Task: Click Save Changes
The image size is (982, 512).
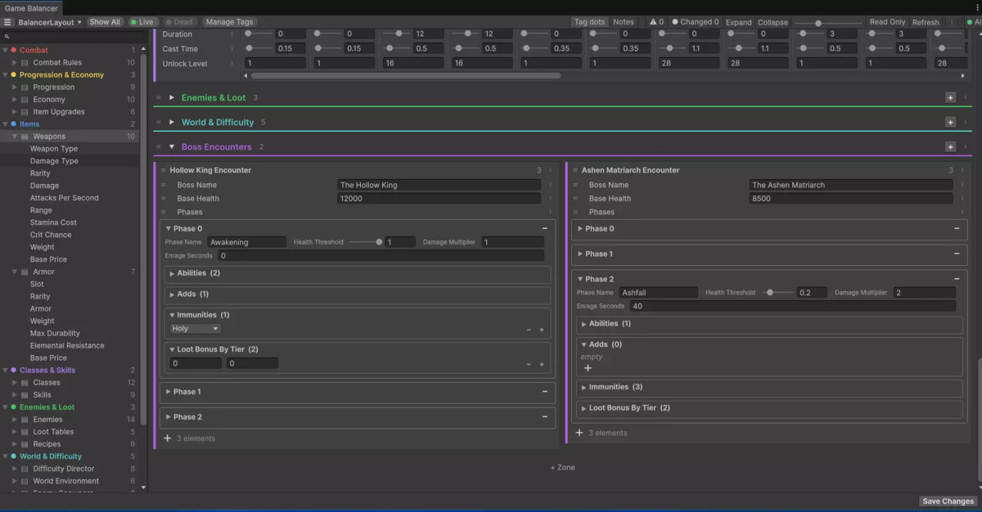Action: (x=948, y=501)
